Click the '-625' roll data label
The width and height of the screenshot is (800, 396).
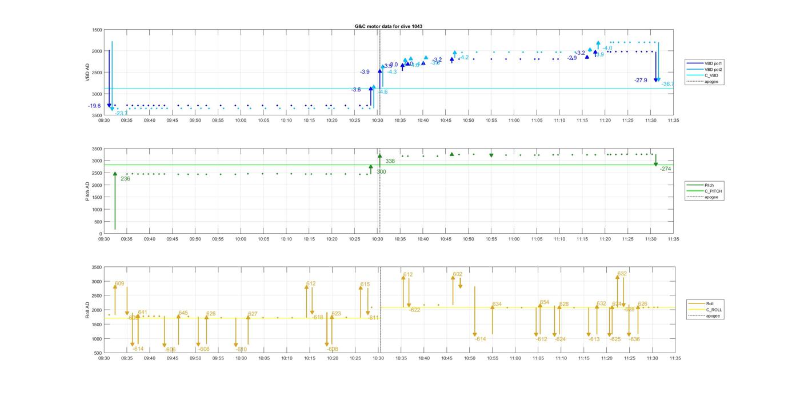pos(615,339)
